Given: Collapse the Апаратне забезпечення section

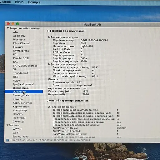Looking at the screenshot, I should click(x=8, y=28).
